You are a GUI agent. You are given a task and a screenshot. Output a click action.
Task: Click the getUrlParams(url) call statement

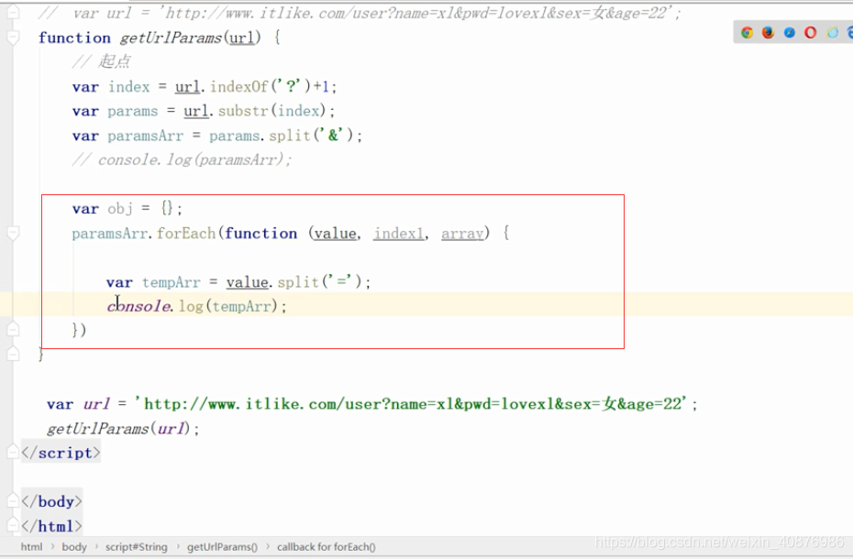[x=124, y=429]
